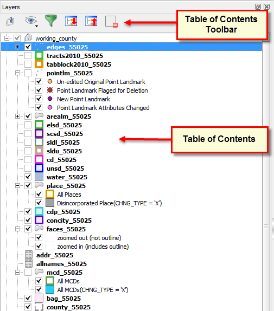Click the working_county group name
This screenshot has height=311, width=274.
click(56, 38)
